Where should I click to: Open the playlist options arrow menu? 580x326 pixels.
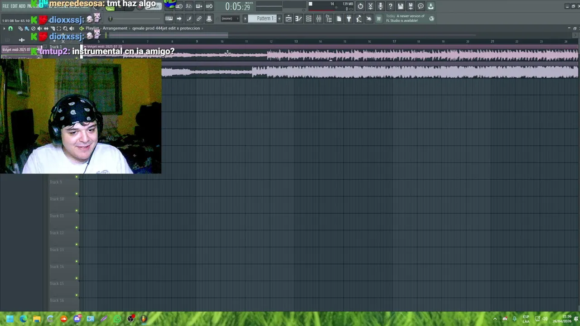pyautogui.click(x=4, y=29)
